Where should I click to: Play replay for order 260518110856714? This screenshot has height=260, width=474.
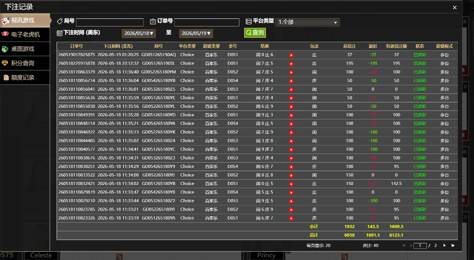tap(291, 81)
